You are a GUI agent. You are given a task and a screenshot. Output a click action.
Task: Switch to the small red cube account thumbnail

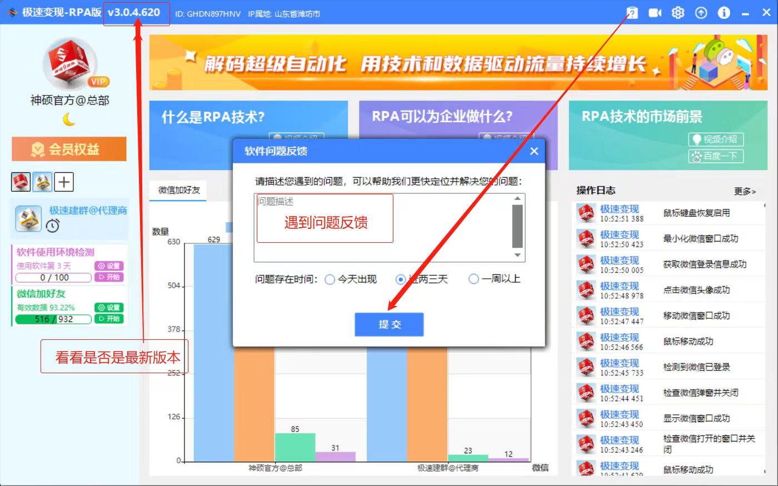click(21, 182)
